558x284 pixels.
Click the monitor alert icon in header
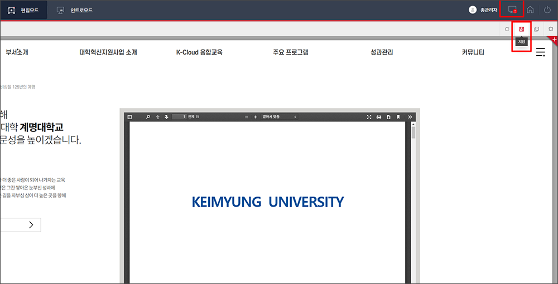click(x=512, y=10)
